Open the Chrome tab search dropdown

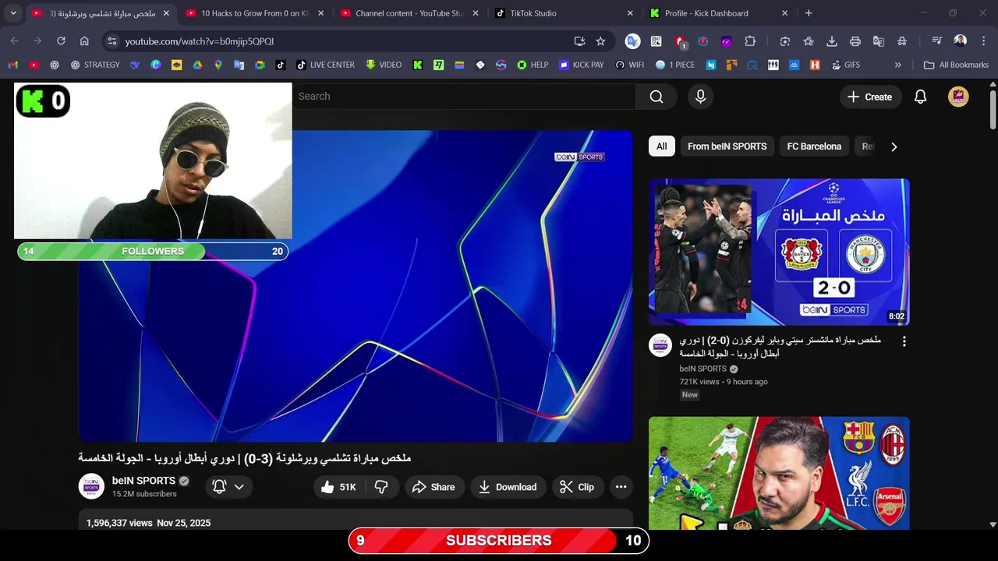point(13,13)
